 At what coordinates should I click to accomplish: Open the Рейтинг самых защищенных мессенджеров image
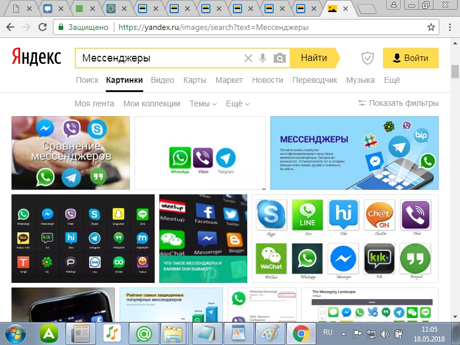coord(171,305)
